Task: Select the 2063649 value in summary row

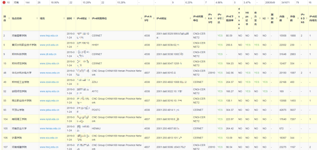Action: 270,3
